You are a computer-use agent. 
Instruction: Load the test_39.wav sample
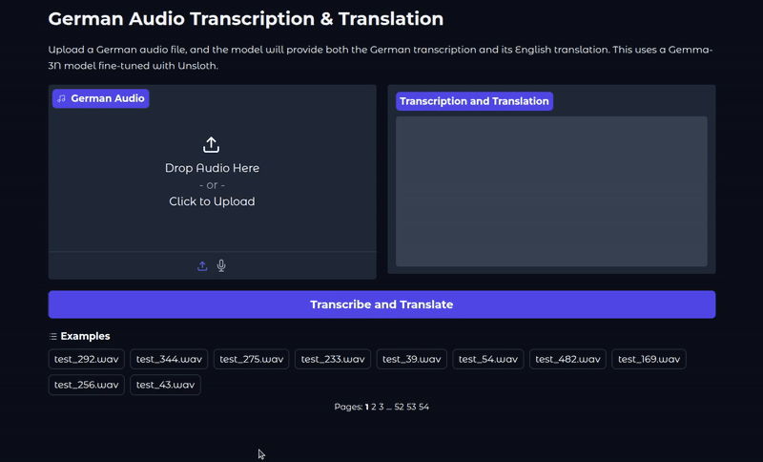(x=411, y=359)
